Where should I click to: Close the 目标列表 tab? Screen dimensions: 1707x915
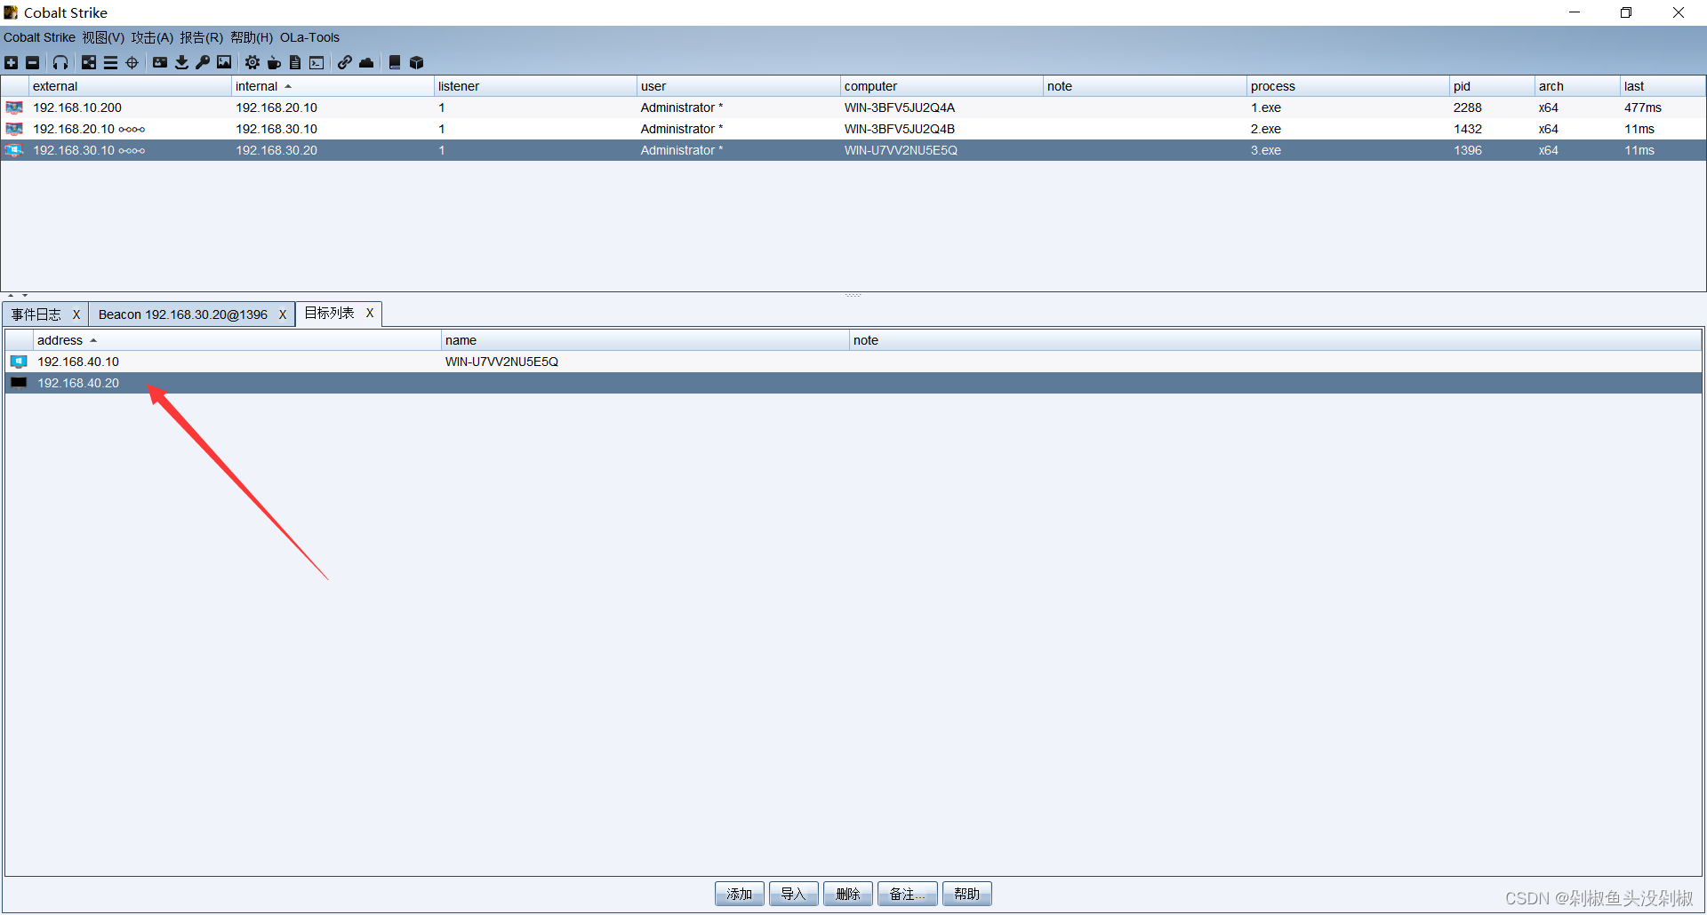point(370,313)
